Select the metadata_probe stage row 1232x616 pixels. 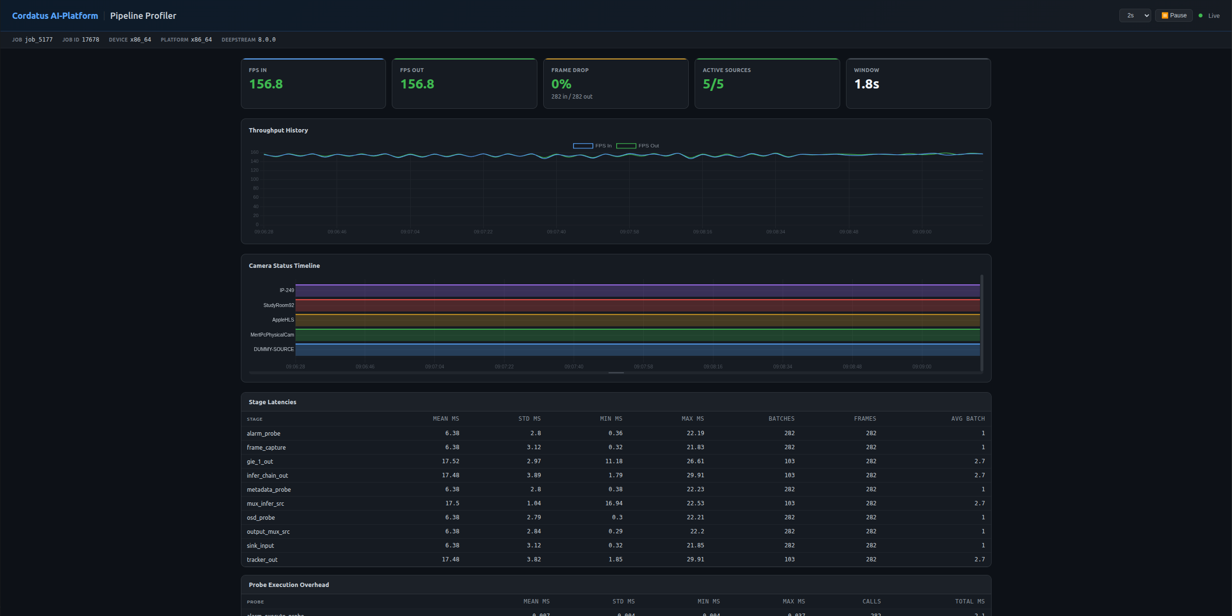pyautogui.click(x=616, y=489)
